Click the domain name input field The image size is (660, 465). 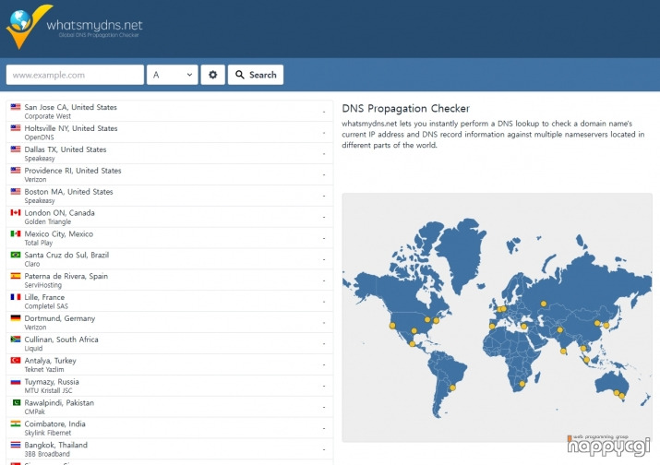(75, 75)
